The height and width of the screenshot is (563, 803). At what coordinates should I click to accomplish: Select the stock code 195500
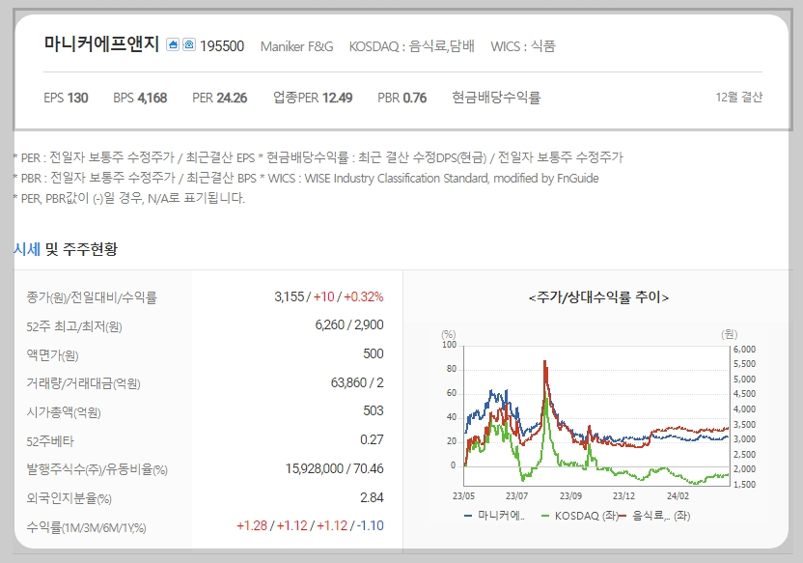click(x=222, y=46)
